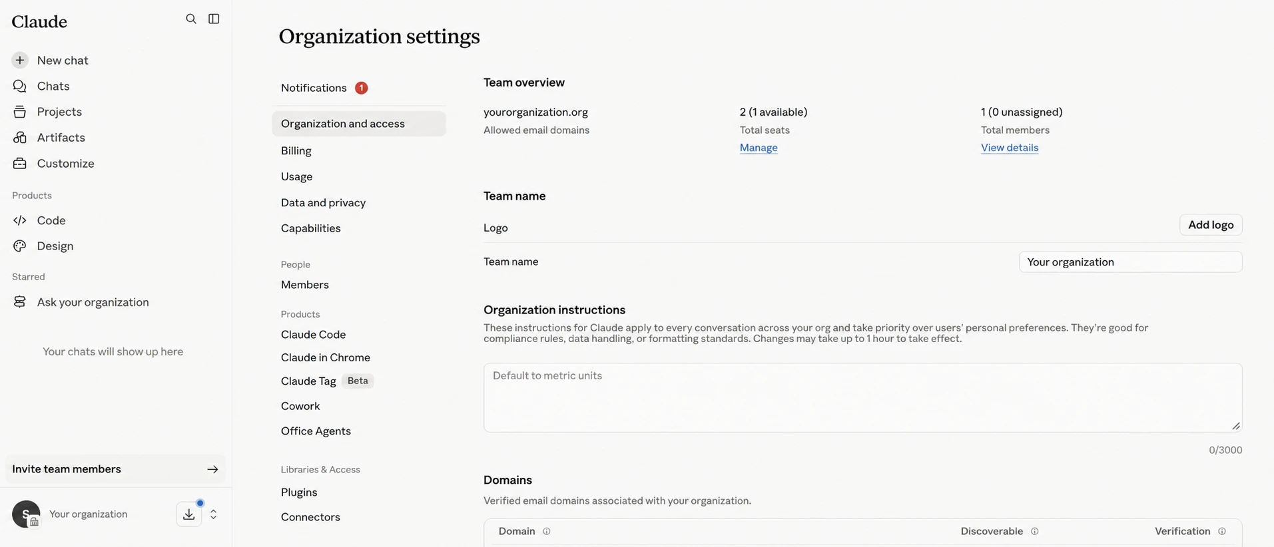Click the Verification column header

click(1182, 531)
